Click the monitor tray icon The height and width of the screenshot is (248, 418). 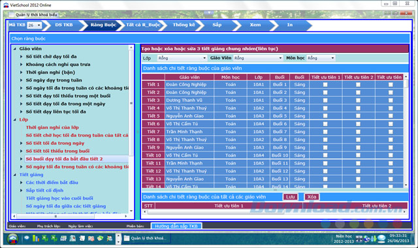coord(381,239)
